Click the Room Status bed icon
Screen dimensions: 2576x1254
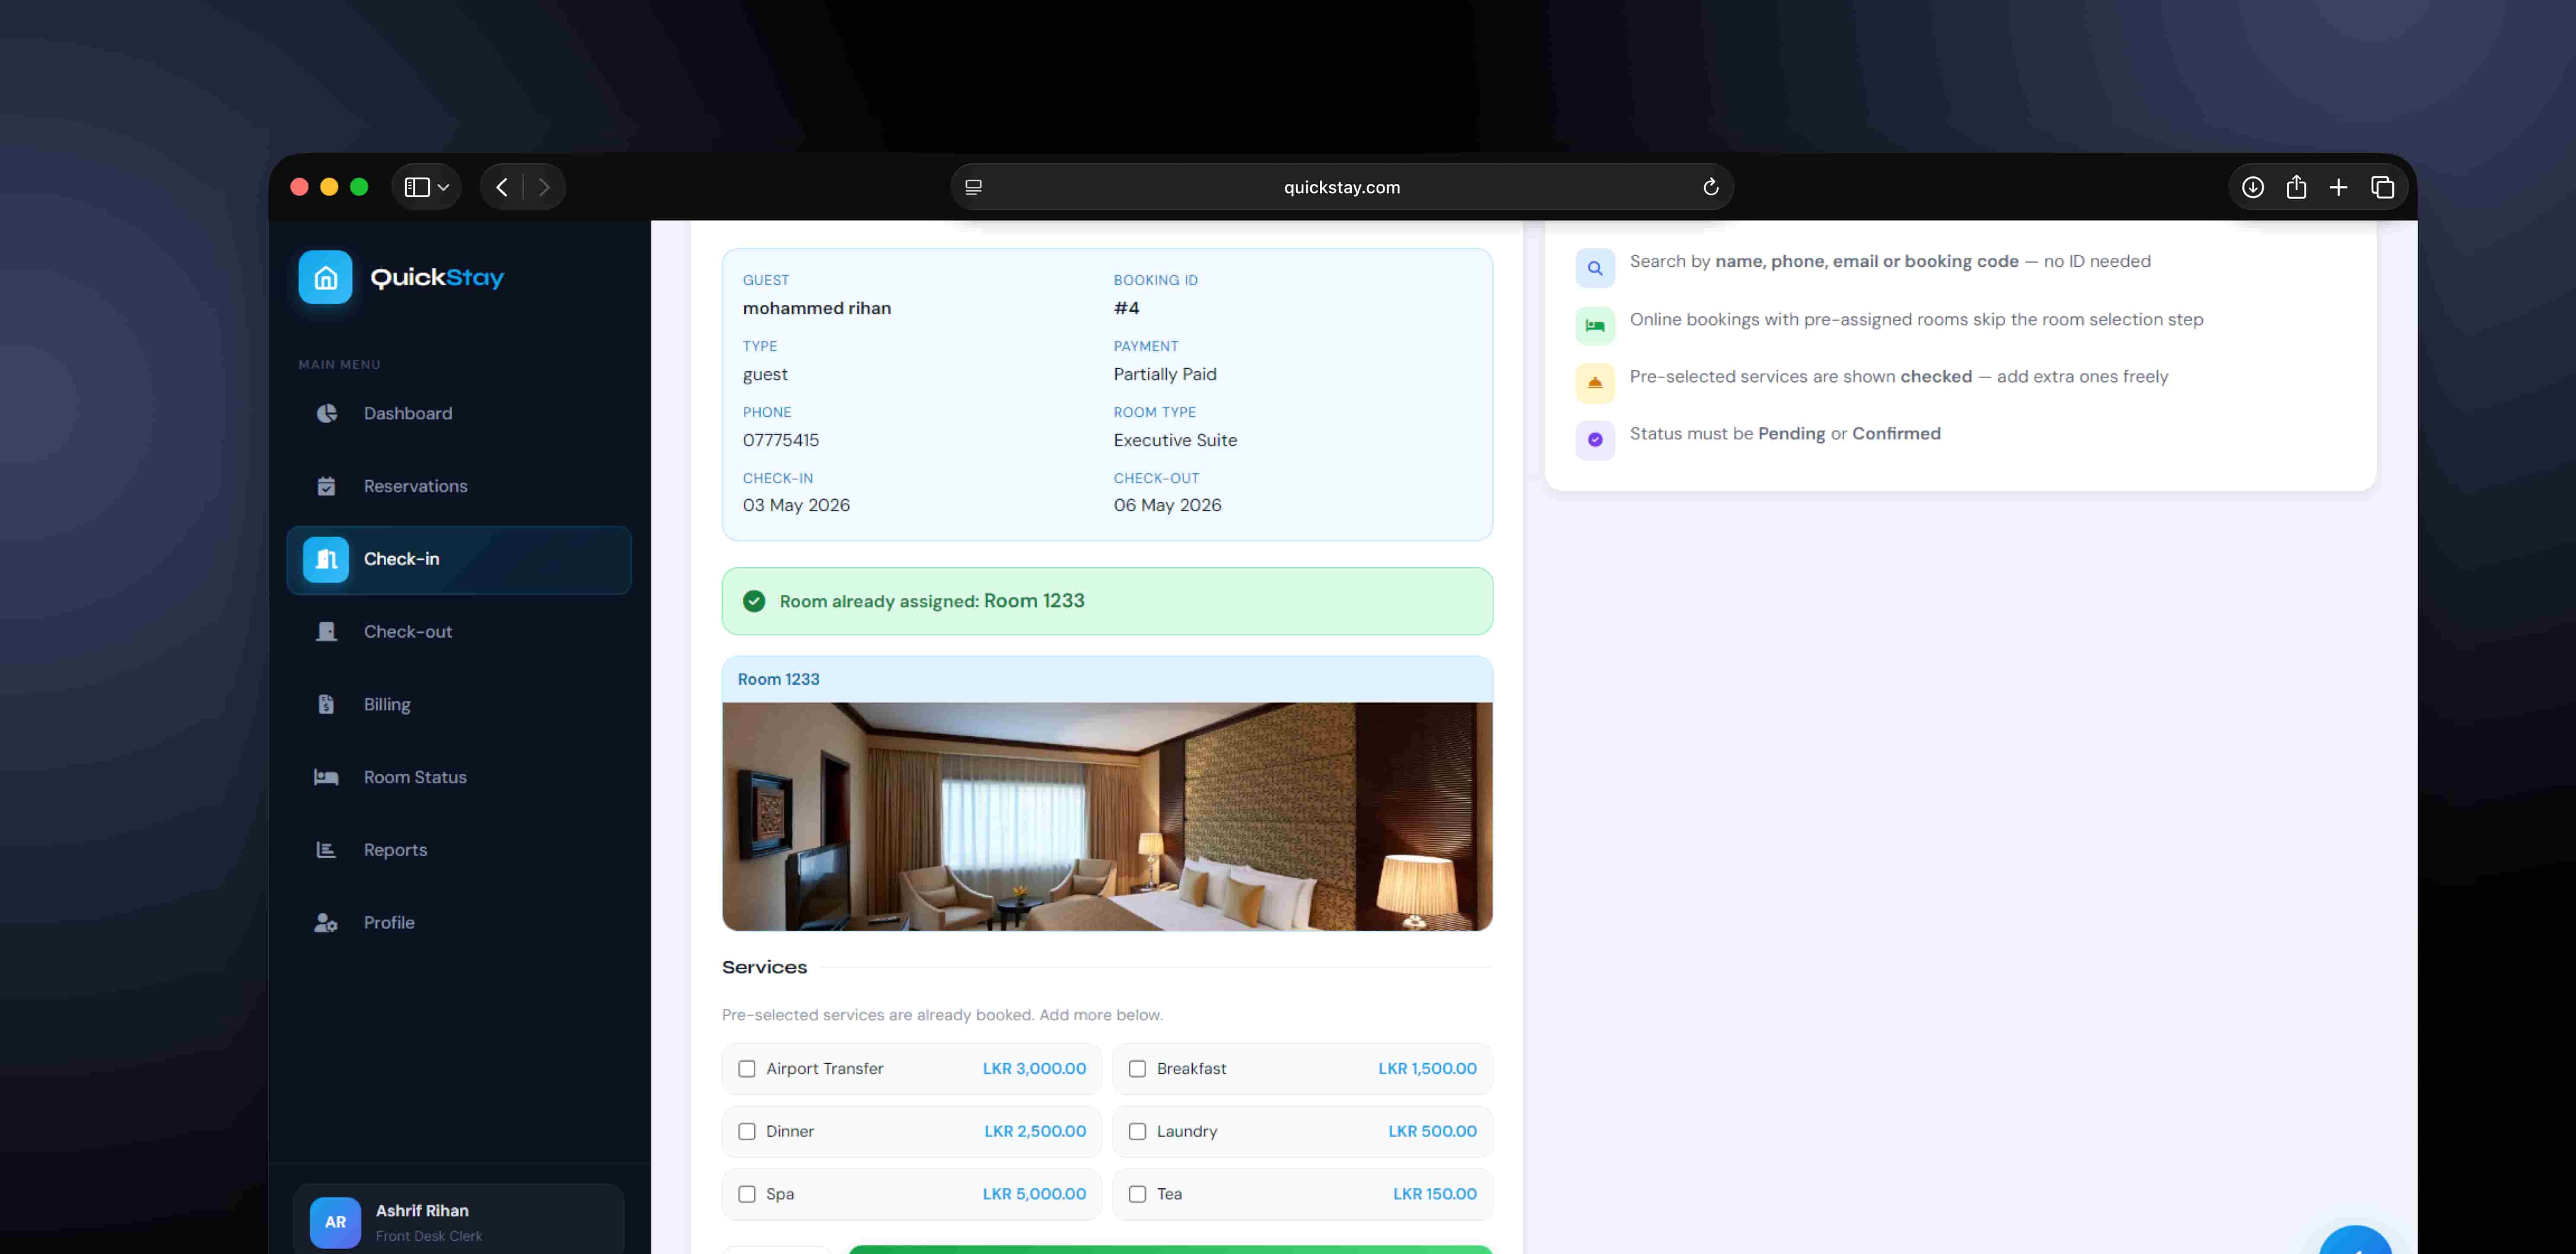tap(326, 778)
